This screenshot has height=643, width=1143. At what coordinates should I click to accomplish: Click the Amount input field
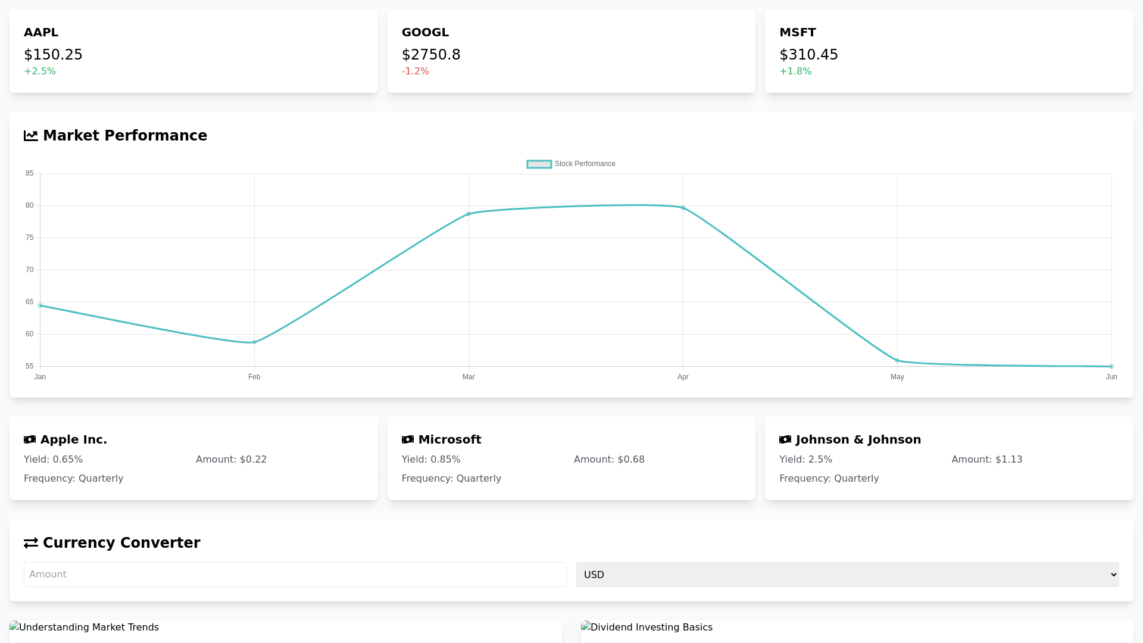pyautogui.click(x=295, y=575)
